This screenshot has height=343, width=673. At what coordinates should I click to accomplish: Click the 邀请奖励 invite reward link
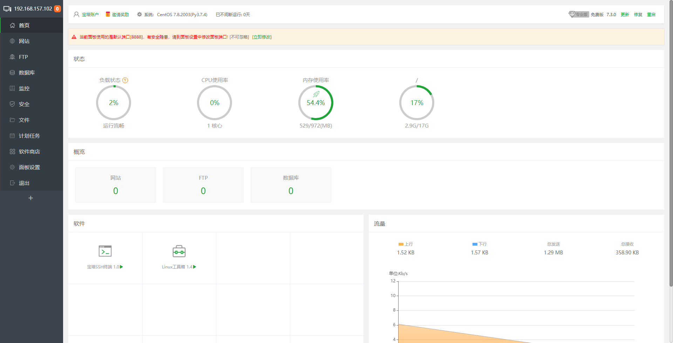tap(120, 15)
